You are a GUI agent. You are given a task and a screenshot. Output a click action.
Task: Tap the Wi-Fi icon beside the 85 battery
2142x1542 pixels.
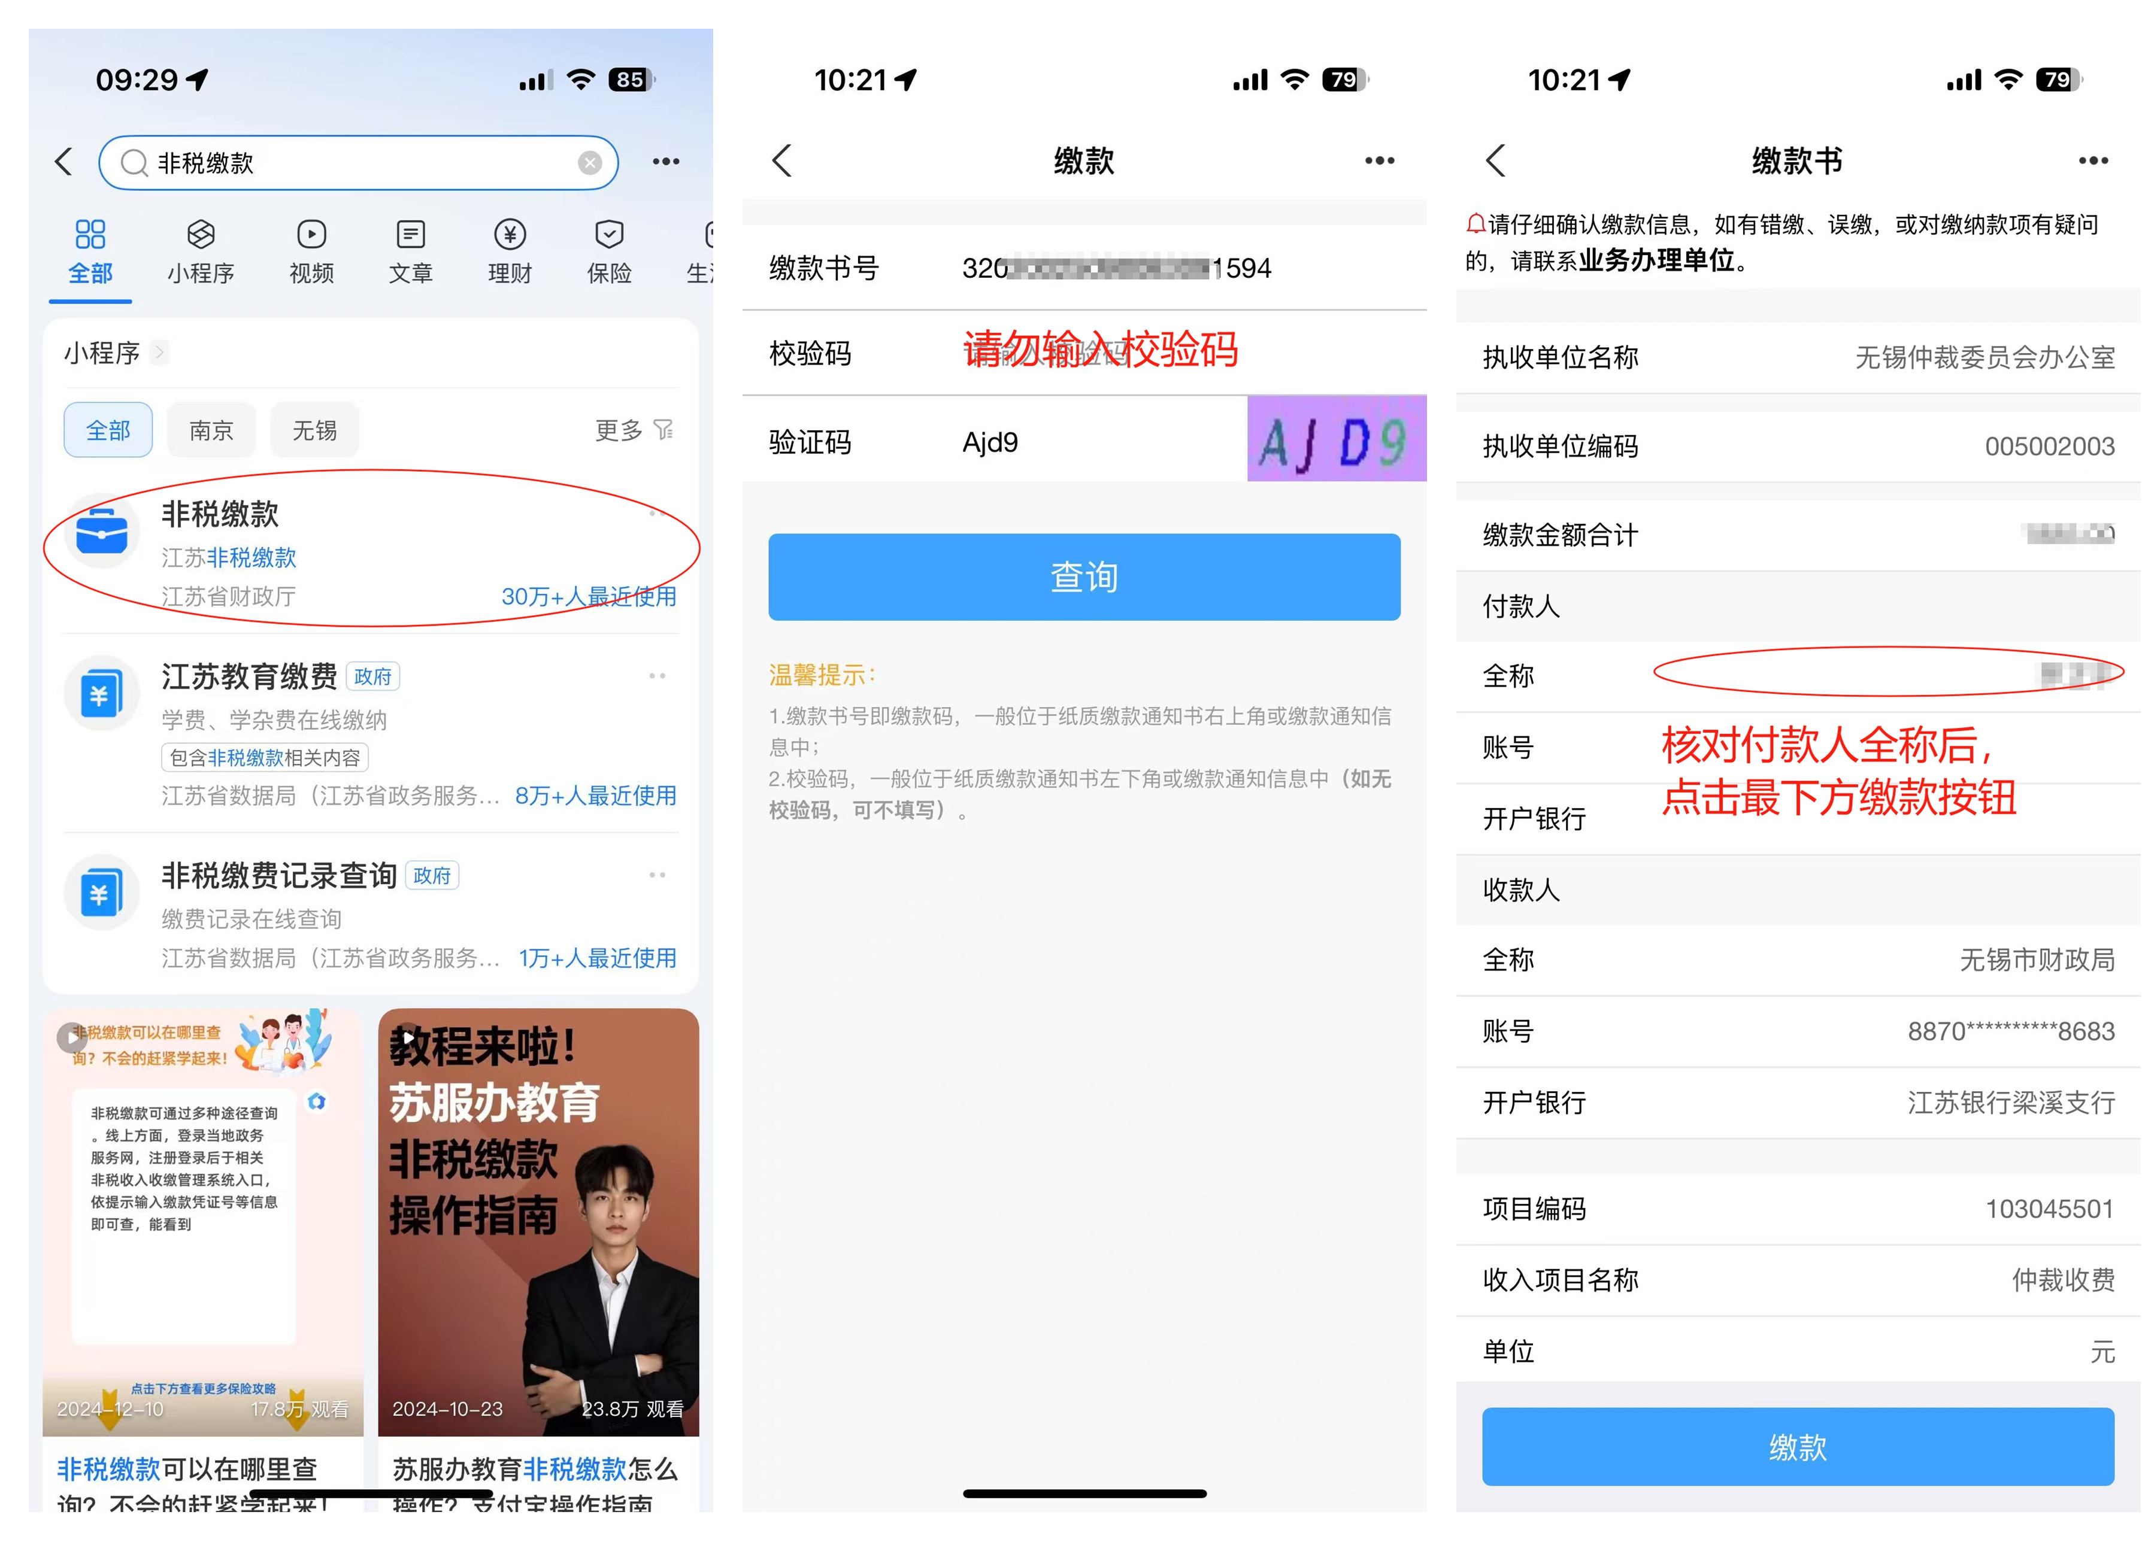(581, 80)
